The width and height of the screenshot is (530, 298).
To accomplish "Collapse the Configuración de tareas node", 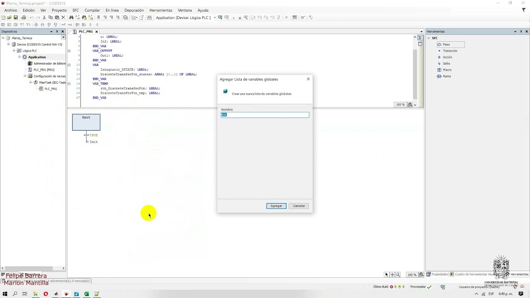I will (25, 76).
